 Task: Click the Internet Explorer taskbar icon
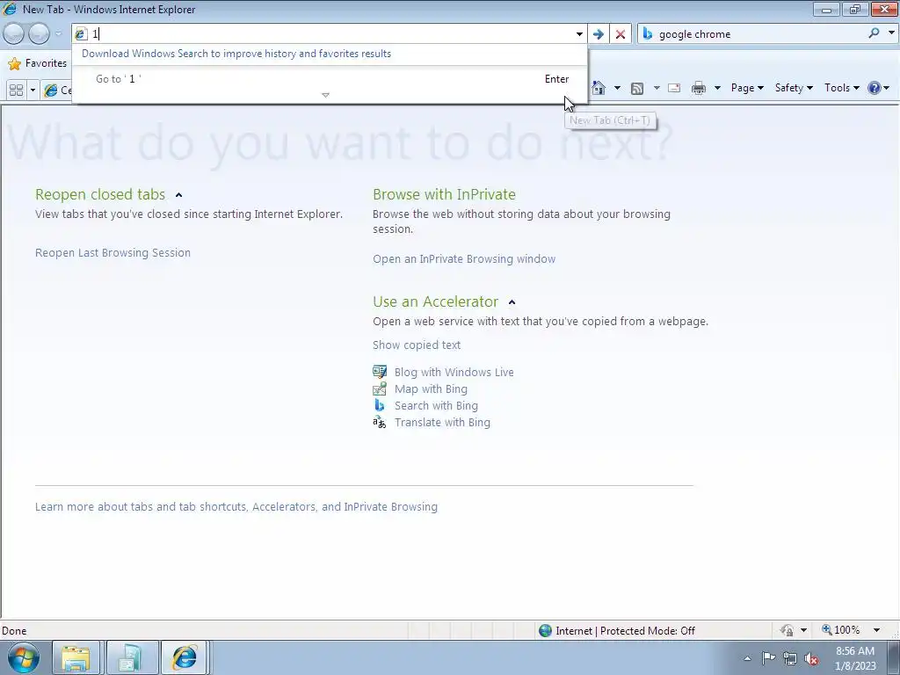[x=184, y=657]
